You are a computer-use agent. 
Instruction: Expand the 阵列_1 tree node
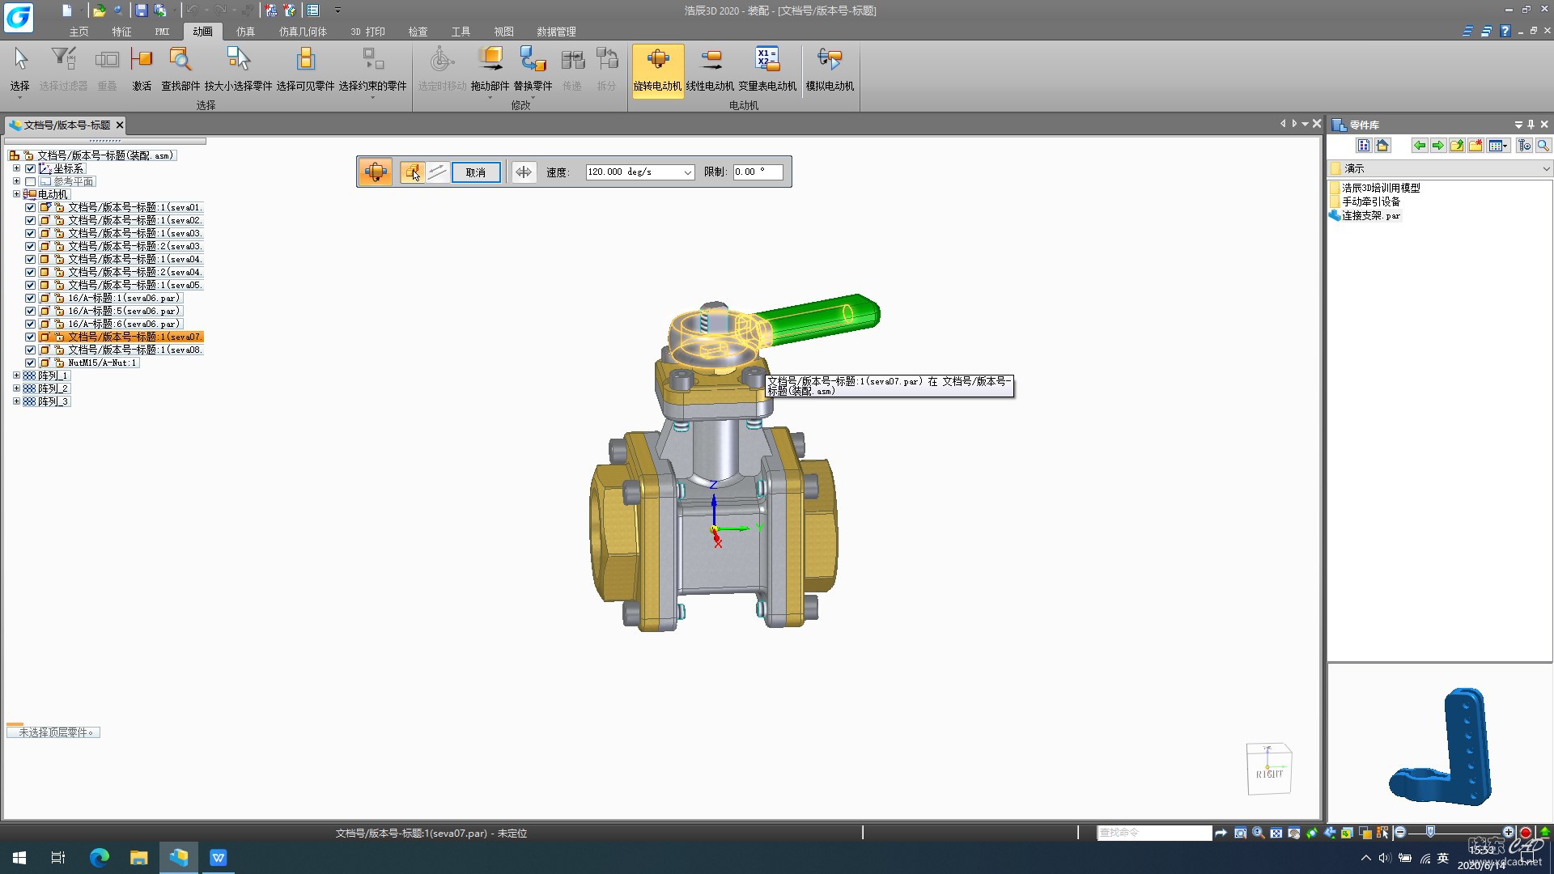16,375
